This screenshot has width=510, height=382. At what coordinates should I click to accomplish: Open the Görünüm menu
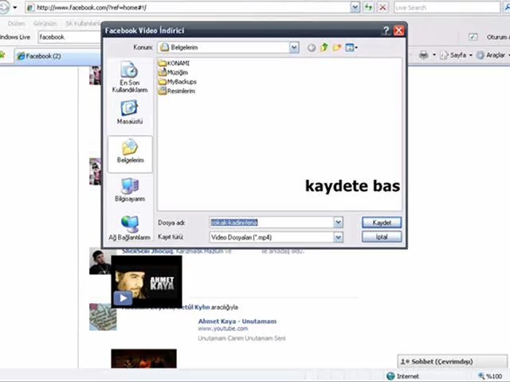click(45, 23)
